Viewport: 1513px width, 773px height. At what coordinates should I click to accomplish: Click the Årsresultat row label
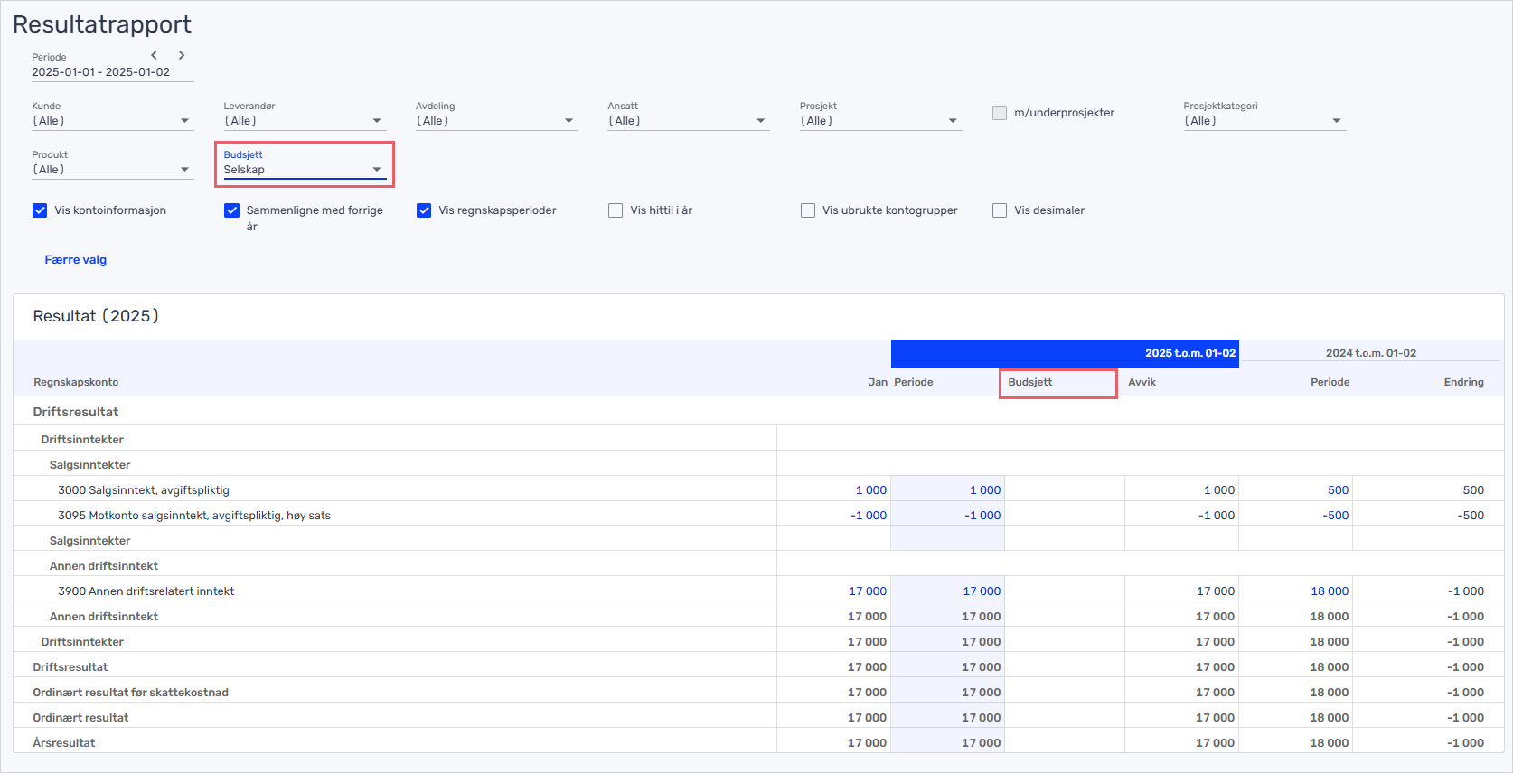click(64, 742)
